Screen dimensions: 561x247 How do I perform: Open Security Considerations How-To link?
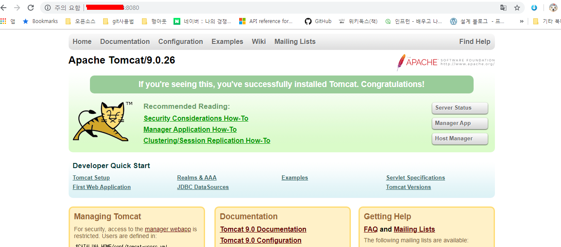(x=196, y=118)
